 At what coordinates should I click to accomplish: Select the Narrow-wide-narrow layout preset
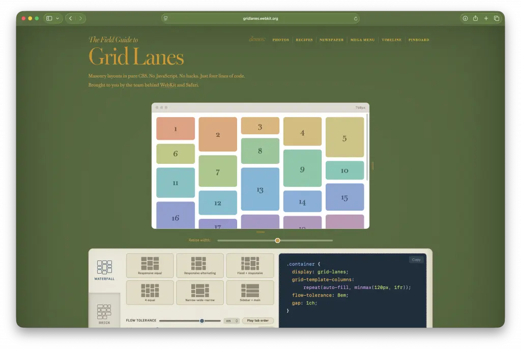(199, 293)
